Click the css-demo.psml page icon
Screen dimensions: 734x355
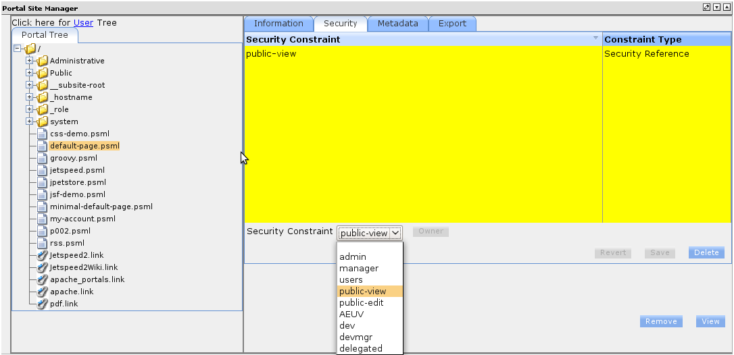tap(43, 134)
